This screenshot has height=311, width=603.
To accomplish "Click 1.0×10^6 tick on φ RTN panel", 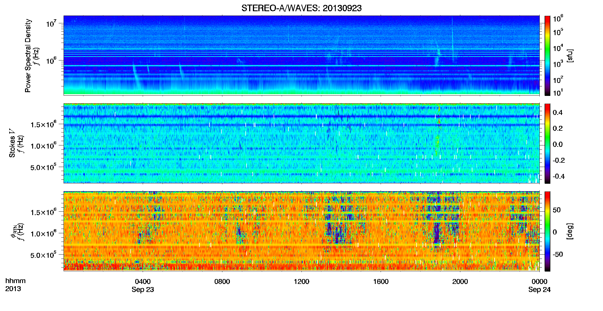I will pyautogui.click(x=43, y=234).
